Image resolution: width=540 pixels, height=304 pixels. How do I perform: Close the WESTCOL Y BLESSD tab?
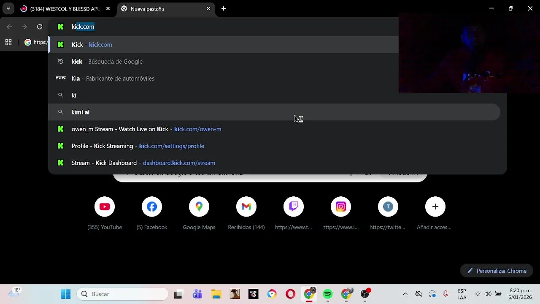[108, 8]
